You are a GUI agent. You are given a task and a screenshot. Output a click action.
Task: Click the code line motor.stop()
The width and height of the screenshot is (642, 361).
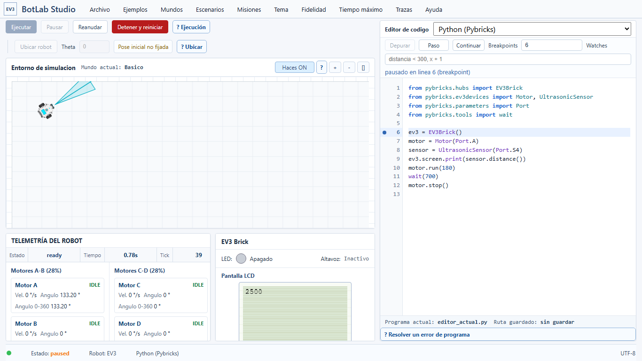point(429,186)
